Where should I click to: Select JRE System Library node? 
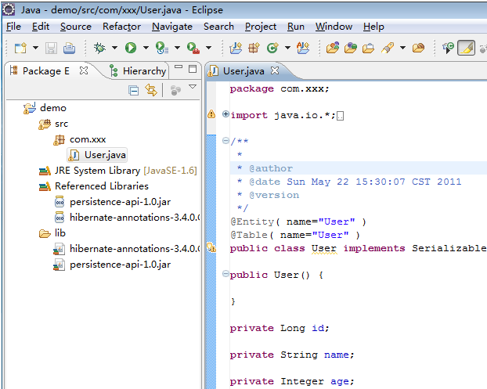[x=97, y=171]
